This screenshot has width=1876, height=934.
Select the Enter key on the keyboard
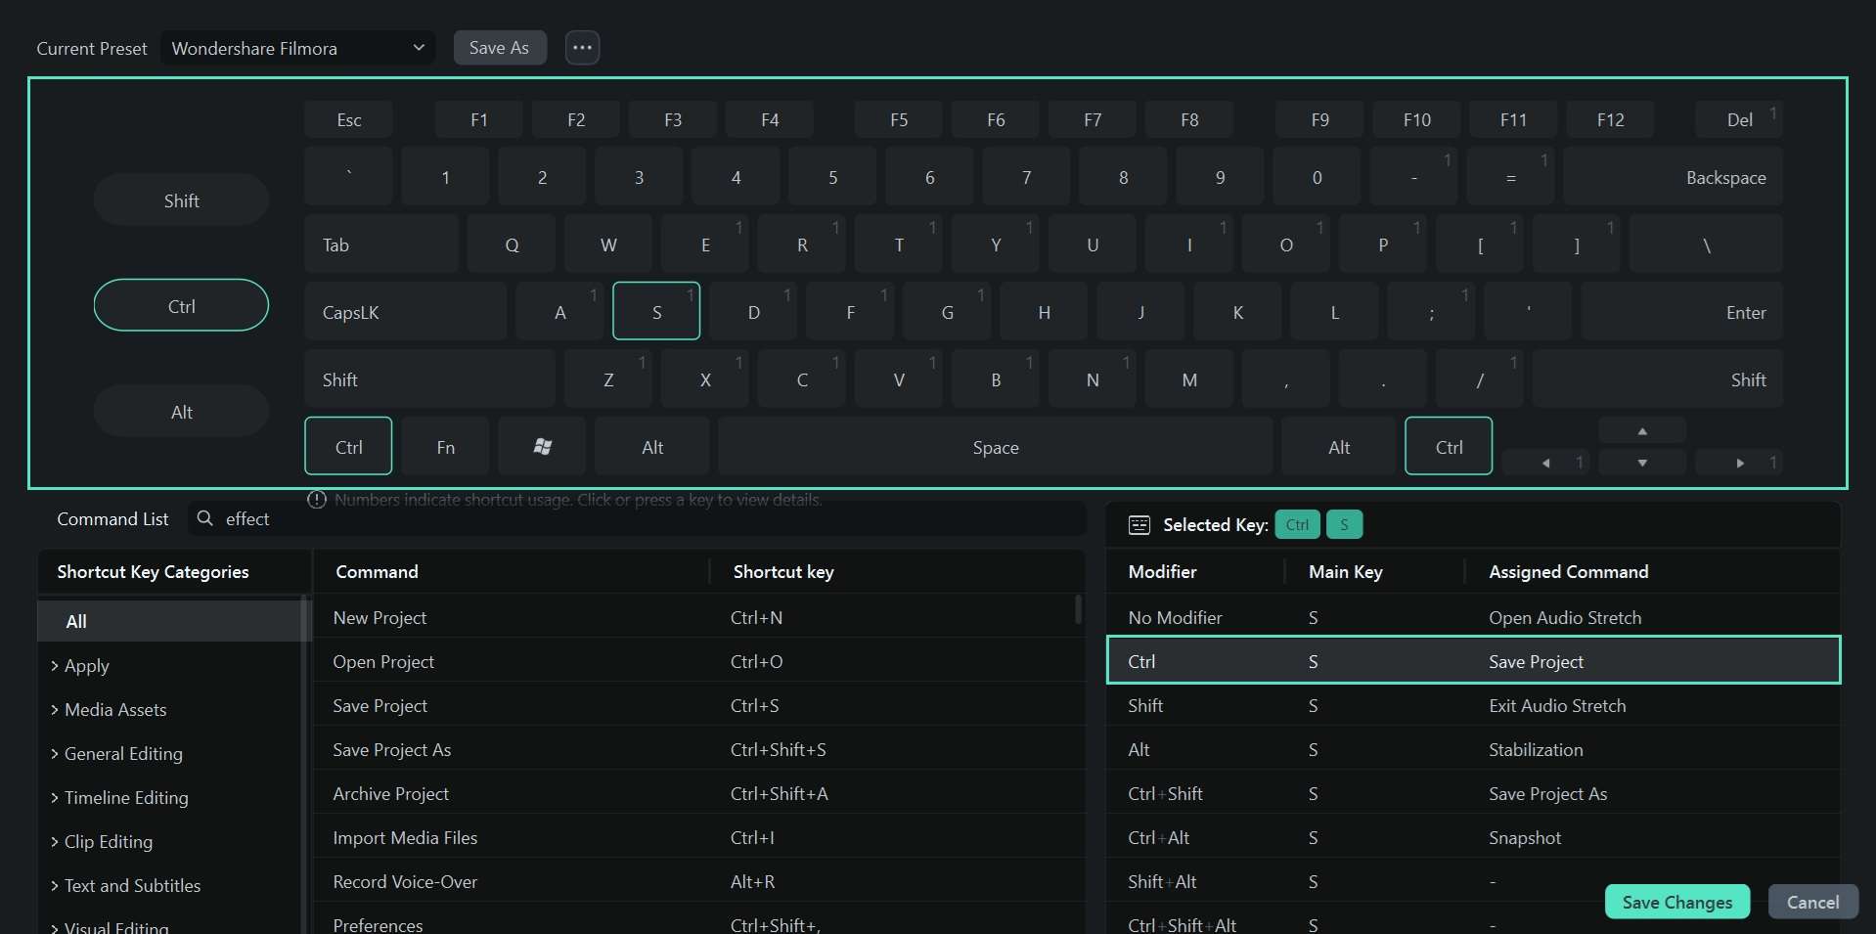[x=1681, y=312]
